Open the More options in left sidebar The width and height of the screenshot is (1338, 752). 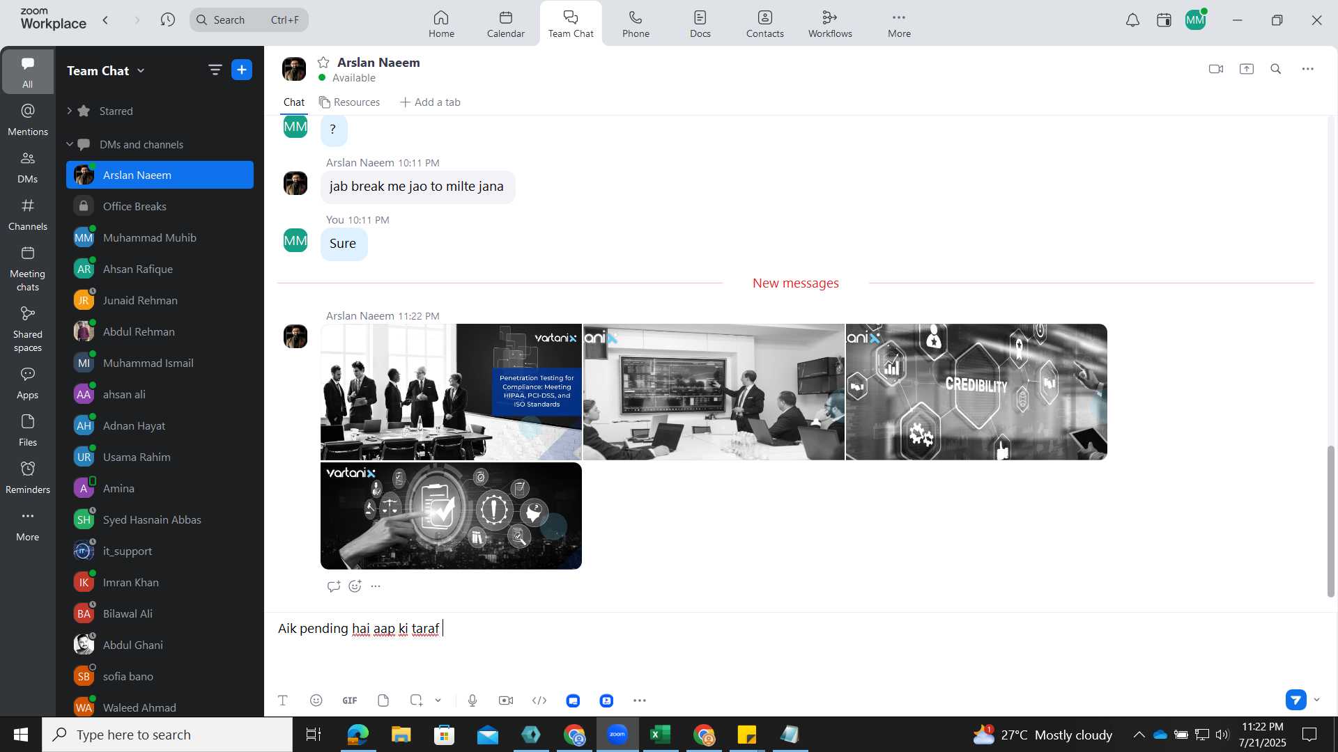click(x=28, y=525)
